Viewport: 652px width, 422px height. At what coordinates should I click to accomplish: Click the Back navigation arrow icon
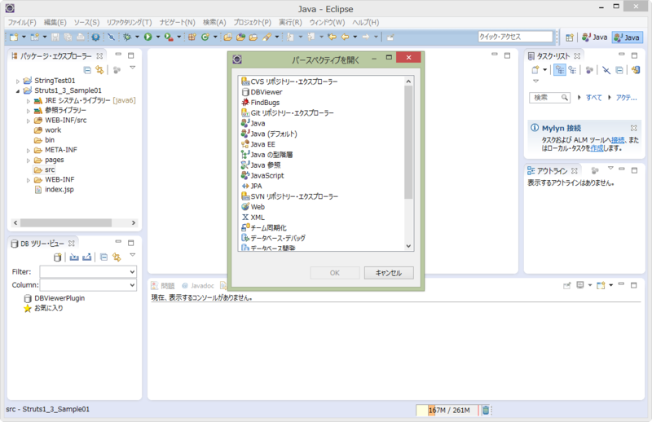click(345, 37)
